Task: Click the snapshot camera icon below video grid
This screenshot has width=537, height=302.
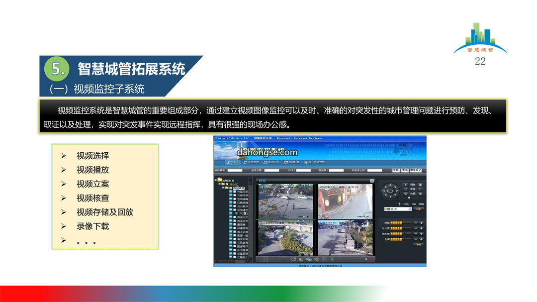Action: [301, 259]
